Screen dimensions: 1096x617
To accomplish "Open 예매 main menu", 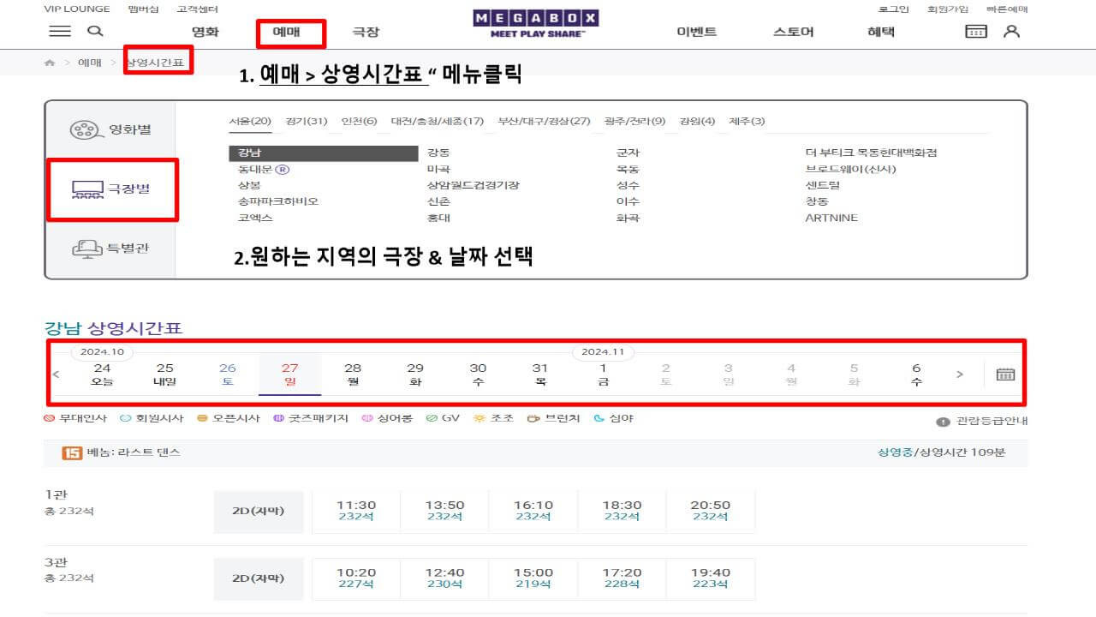I will coord(286,32).
